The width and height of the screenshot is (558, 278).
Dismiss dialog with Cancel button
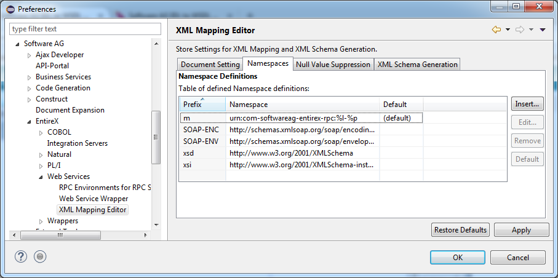518,257
